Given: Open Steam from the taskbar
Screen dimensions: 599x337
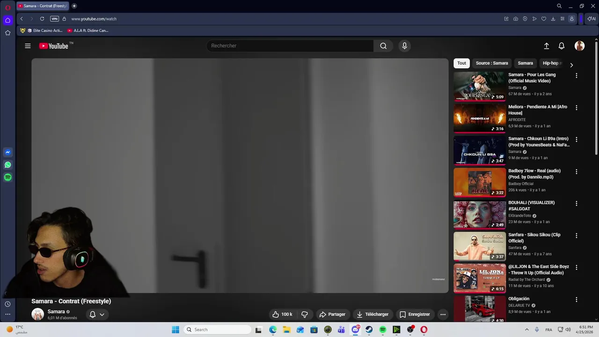Looking at the screenshot, I should pos(369,330).
